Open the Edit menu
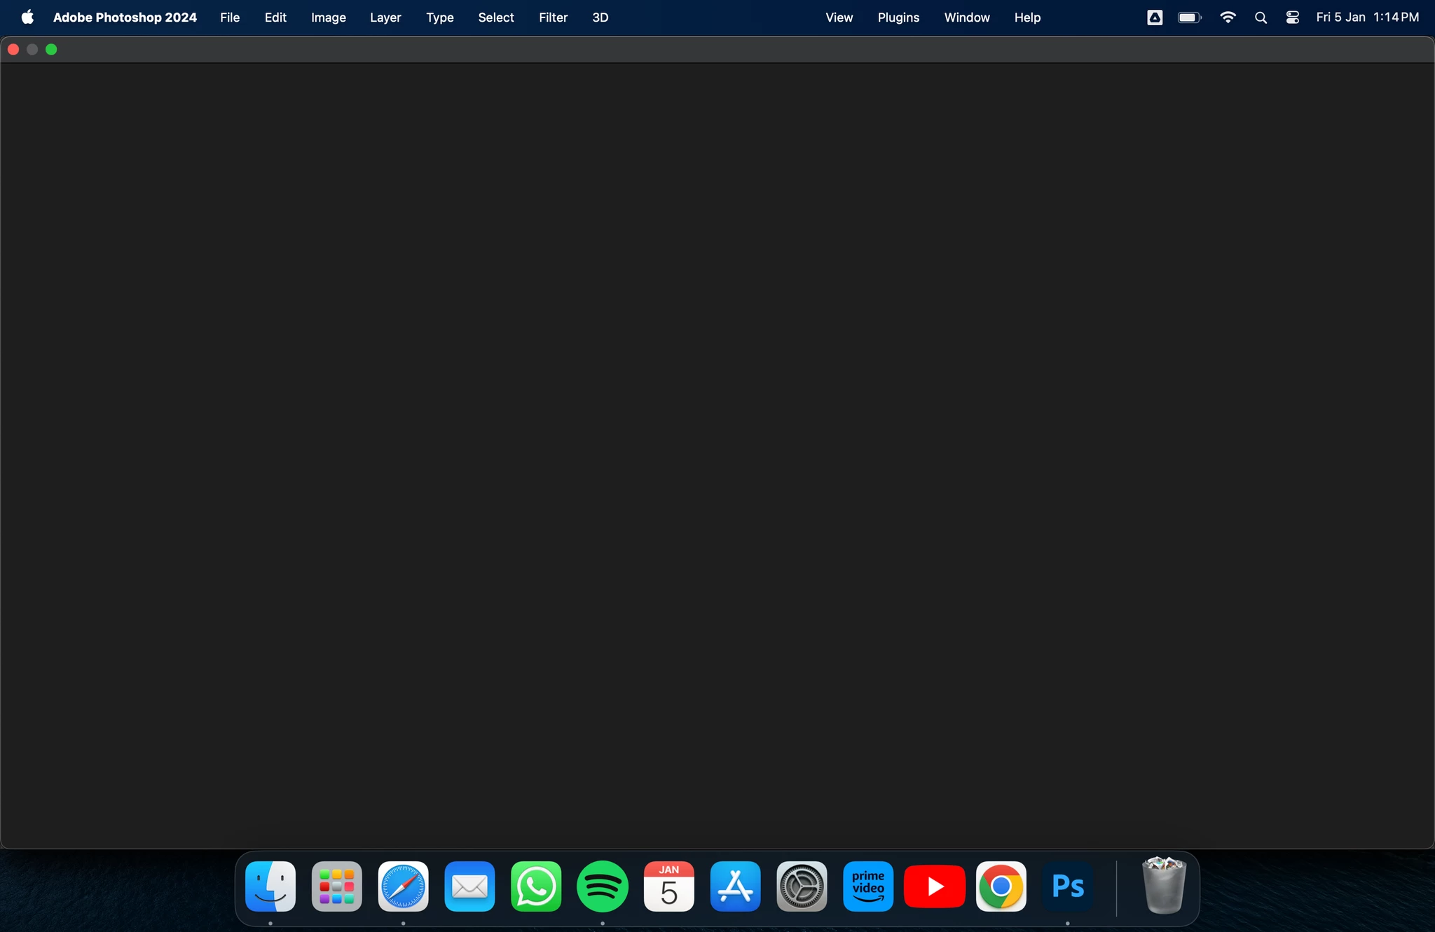 275,18
